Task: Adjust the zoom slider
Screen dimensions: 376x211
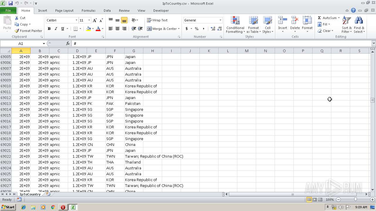Action: click(x=355, y=200)
